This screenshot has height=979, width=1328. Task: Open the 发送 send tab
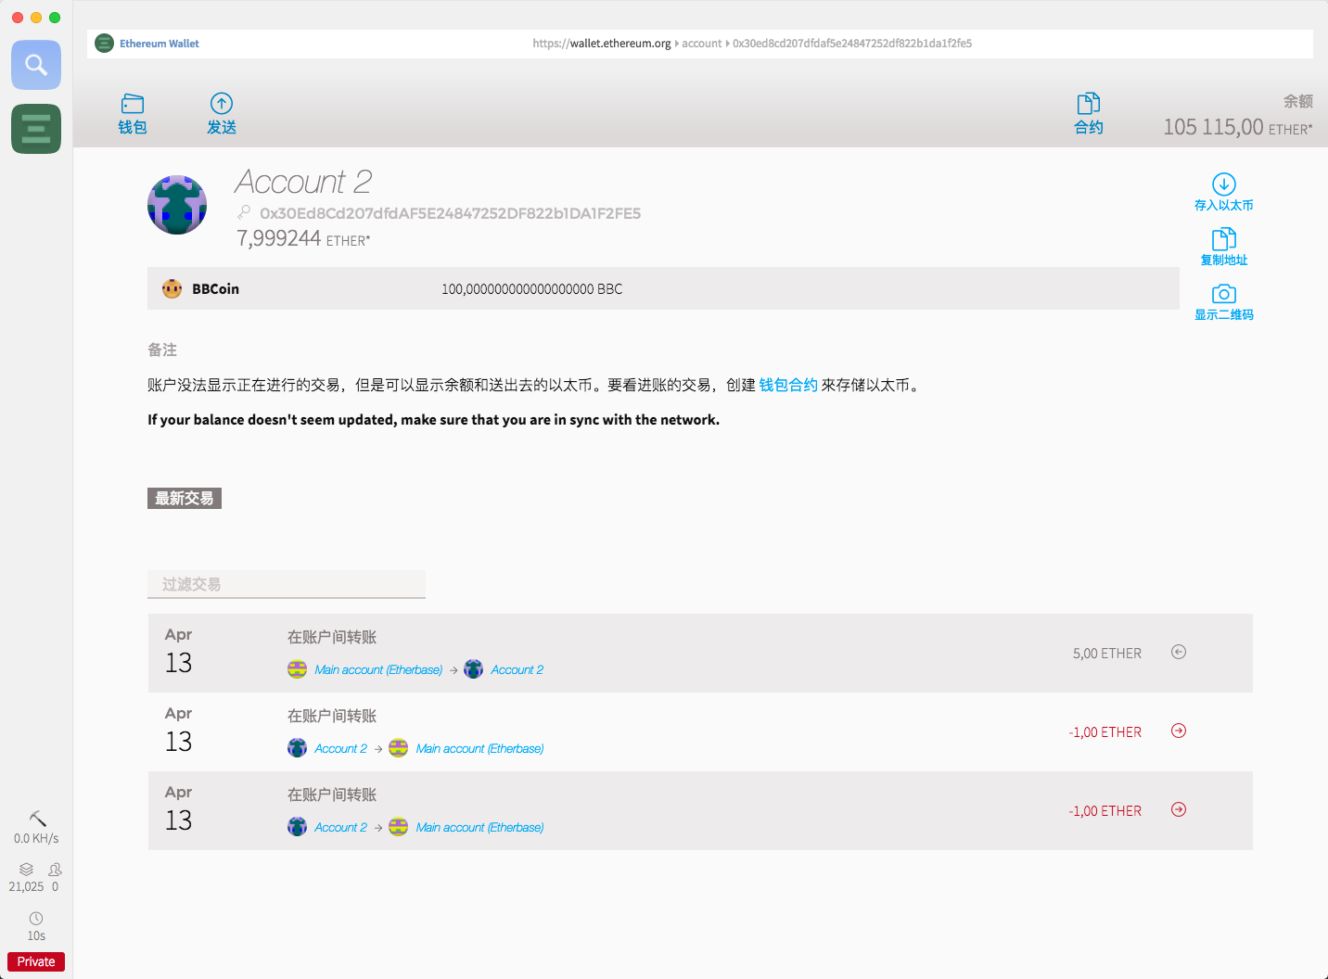(x=222, y=114)
